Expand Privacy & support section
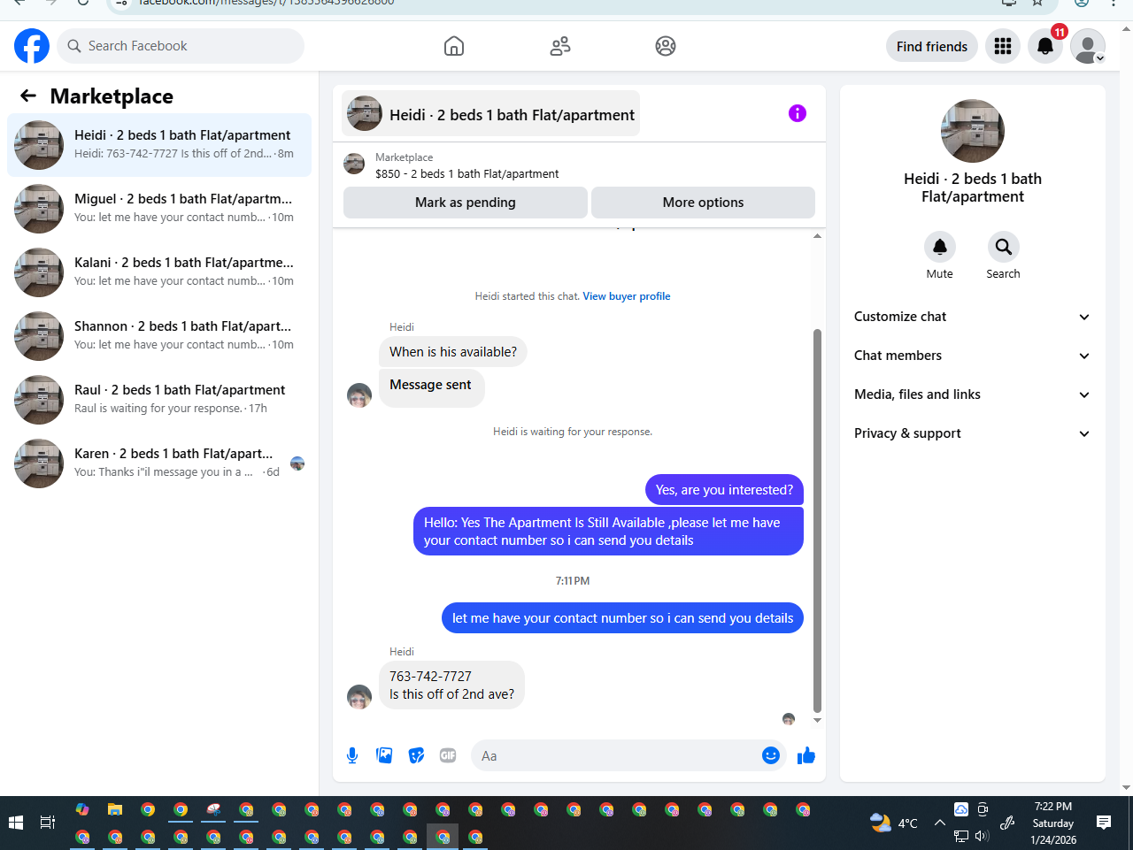1133x850 pixels. click(972, 433)
